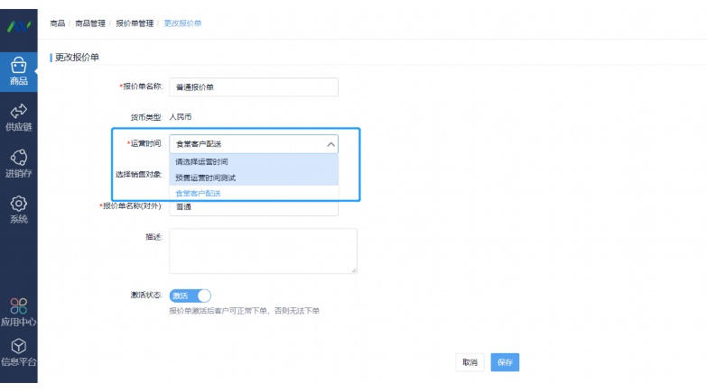Click the 运营时间 select box field
Image resolution: width=707 pixels, height=392 pixels.
coord(254,144)
